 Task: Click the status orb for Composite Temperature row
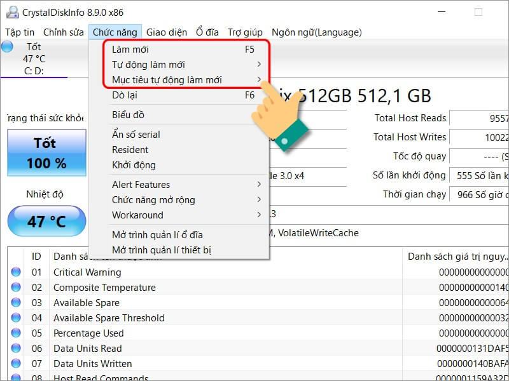click(x=15, y=288)
